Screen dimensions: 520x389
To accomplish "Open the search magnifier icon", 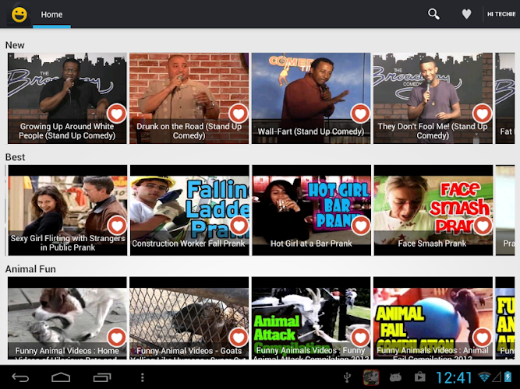I will [433, 14].
